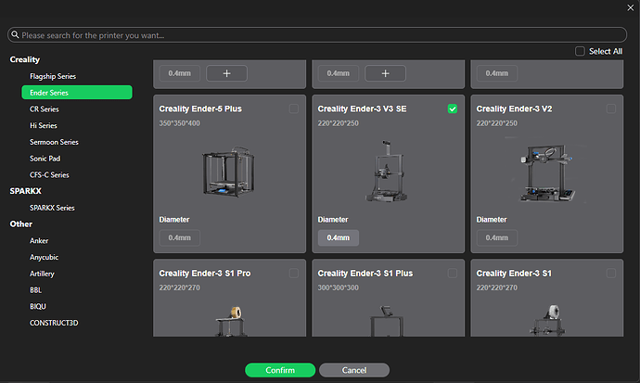
Task: Uncheck the Creality Ender-3 V3 SE checkbox
Action: pos(453,109)
